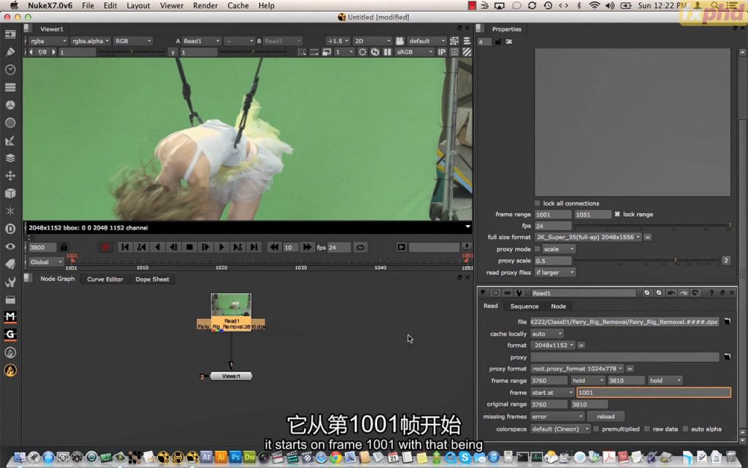748x468 pixels.
Task: Click the reload button for the Read node
Action: tap(606, 416)
